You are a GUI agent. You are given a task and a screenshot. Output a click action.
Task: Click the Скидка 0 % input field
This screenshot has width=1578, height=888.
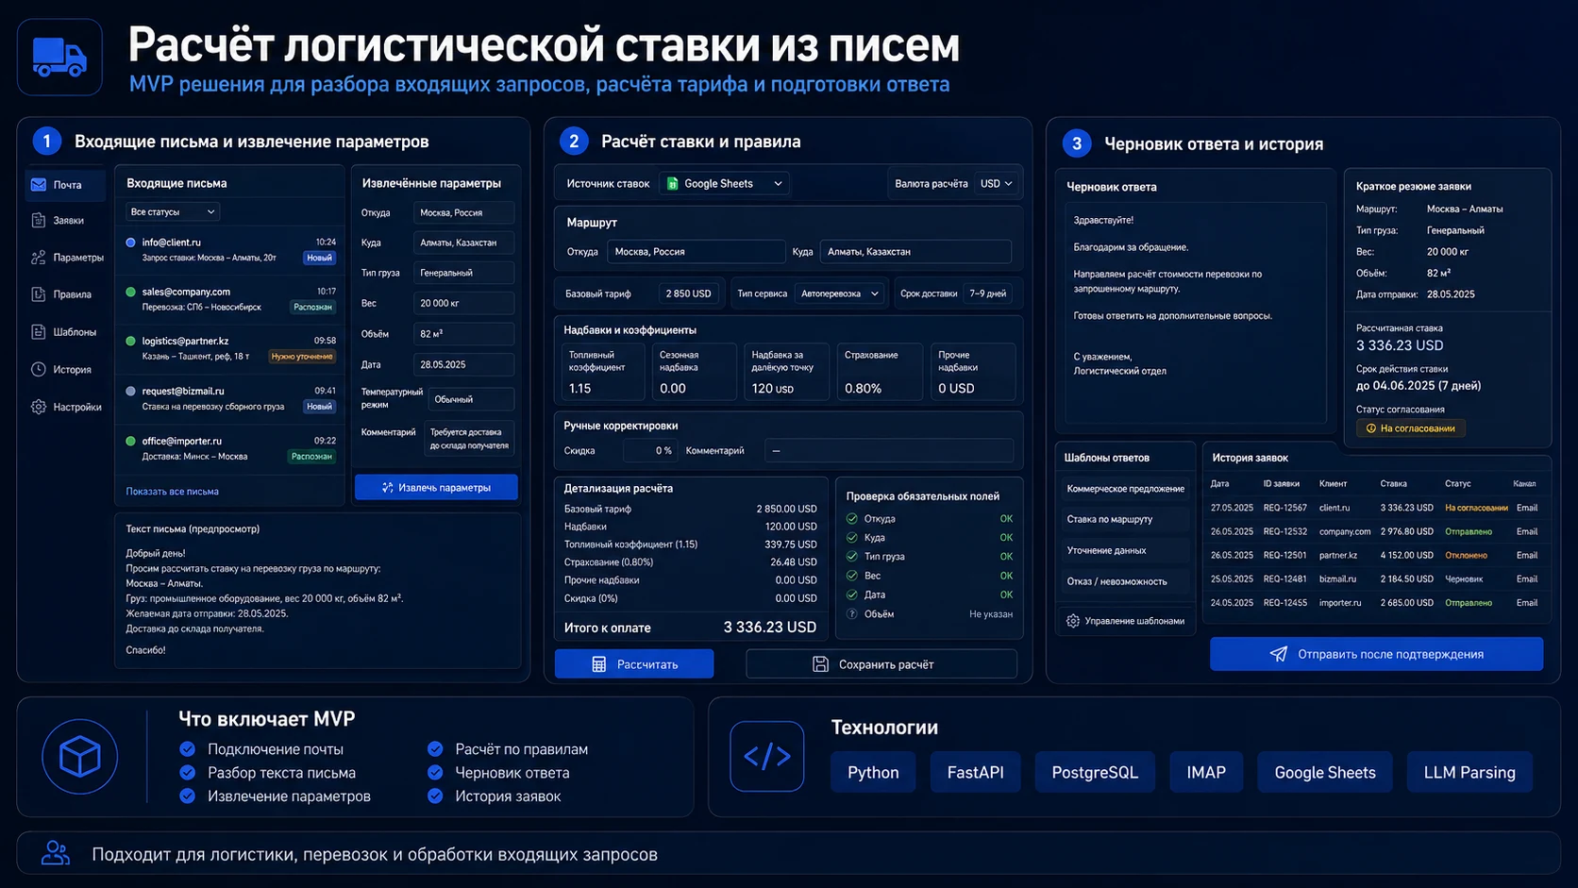coord(649,451)
